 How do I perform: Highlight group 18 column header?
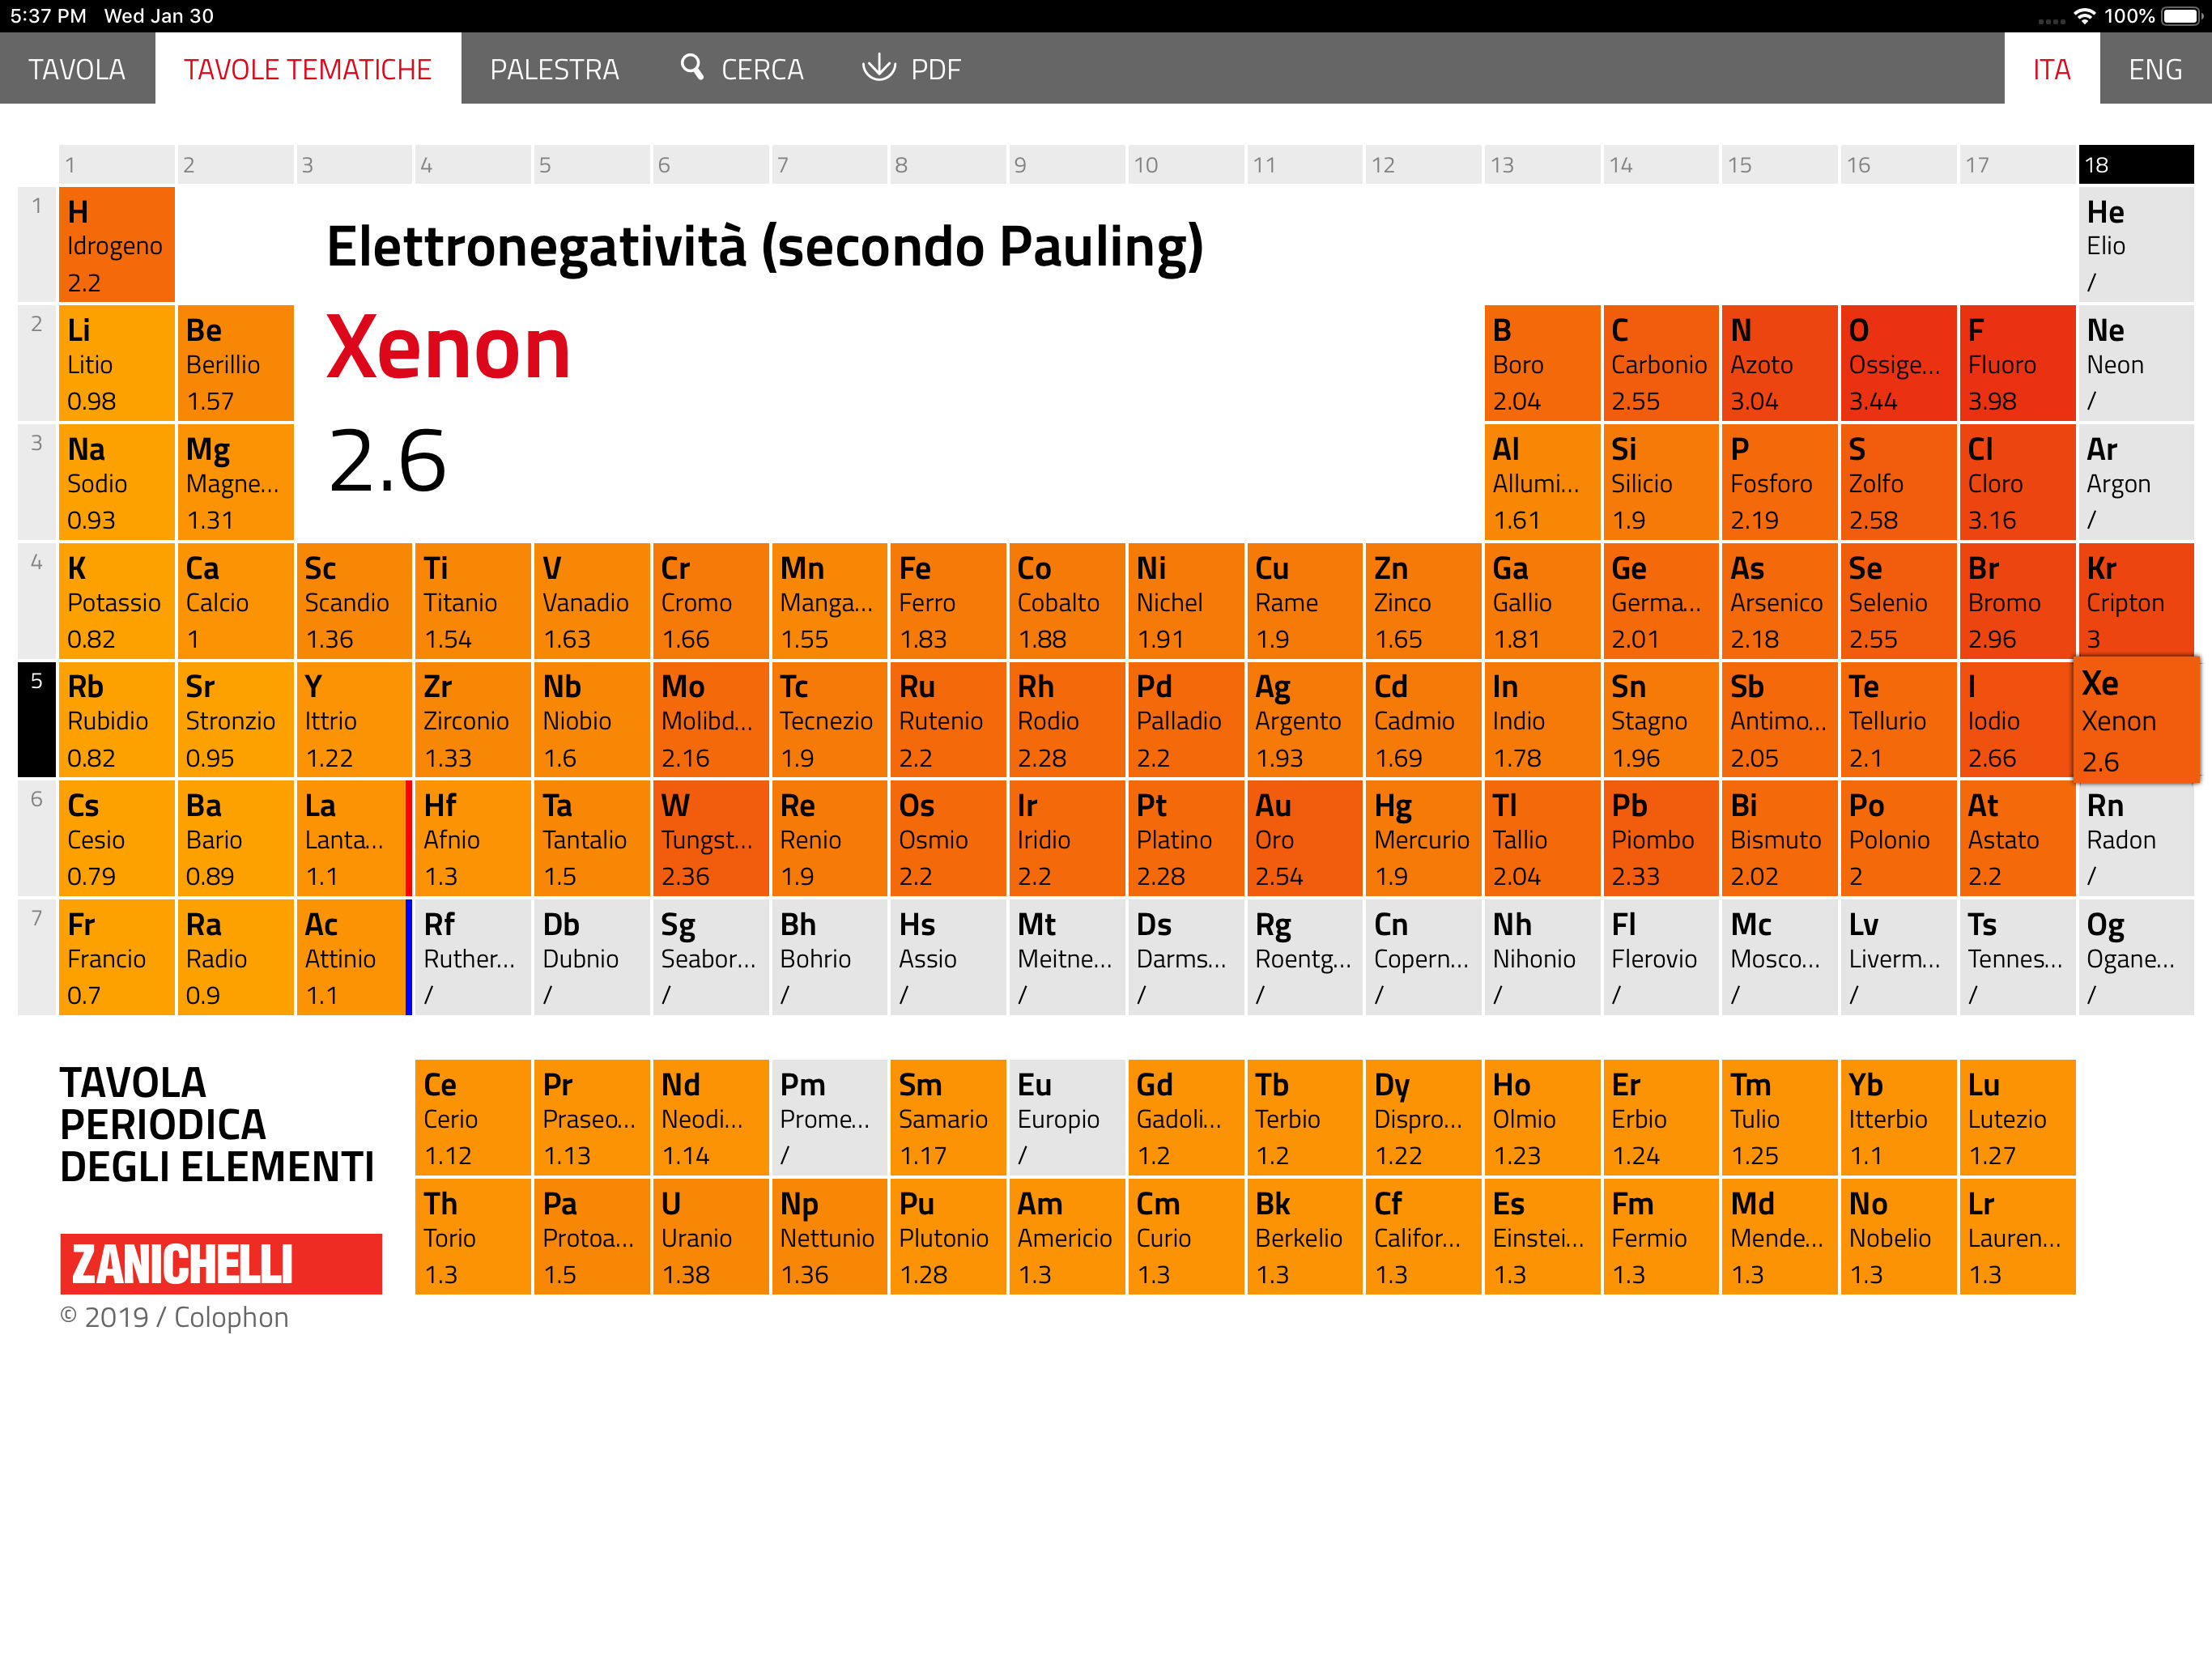click(2135, 164)
